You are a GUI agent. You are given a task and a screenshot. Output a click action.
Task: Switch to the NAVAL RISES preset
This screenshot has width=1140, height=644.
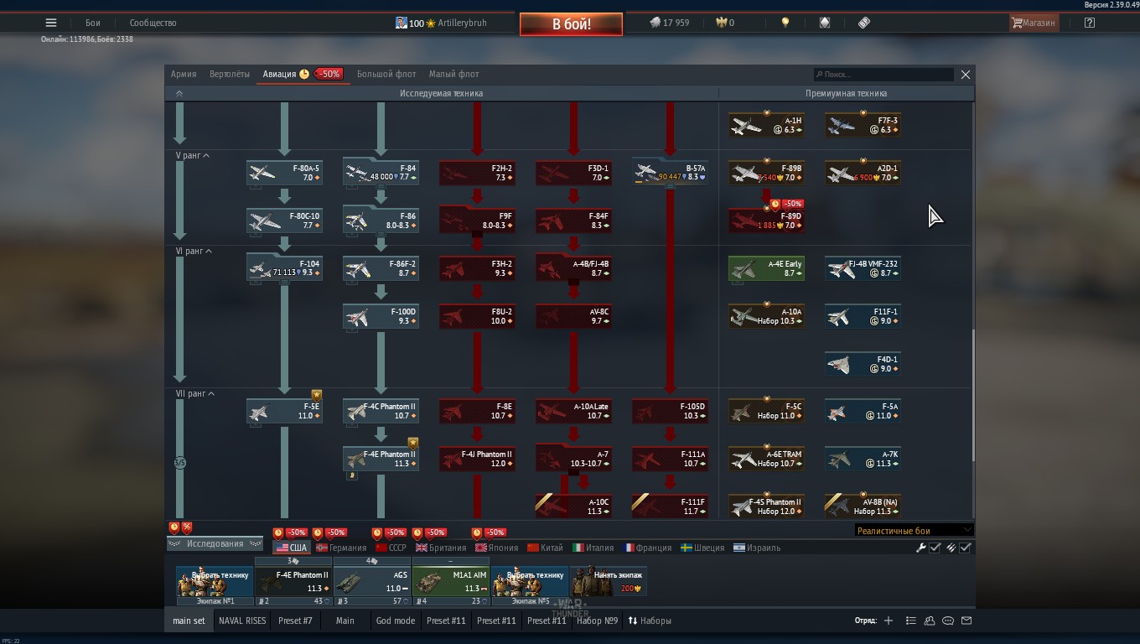point(242,621)
